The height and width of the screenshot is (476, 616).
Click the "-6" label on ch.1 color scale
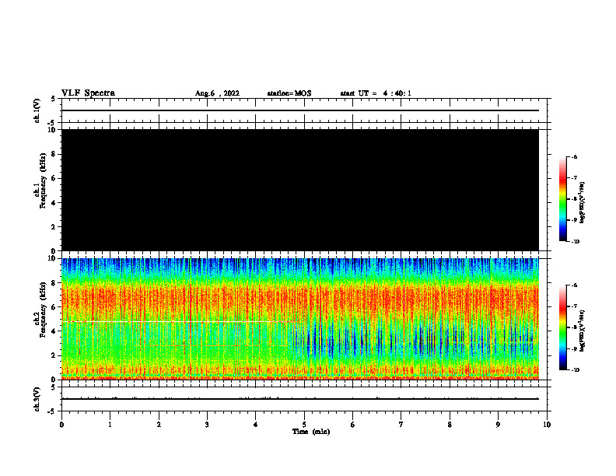click(x=574, y=156)
